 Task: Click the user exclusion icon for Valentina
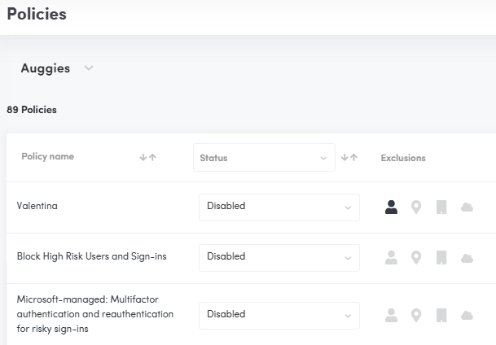point(391,207)
